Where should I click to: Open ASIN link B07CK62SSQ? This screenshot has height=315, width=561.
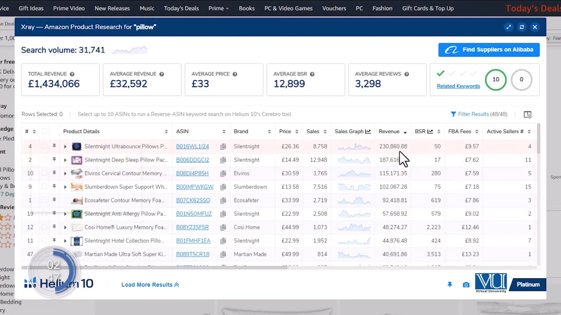[x=193, y=200]
